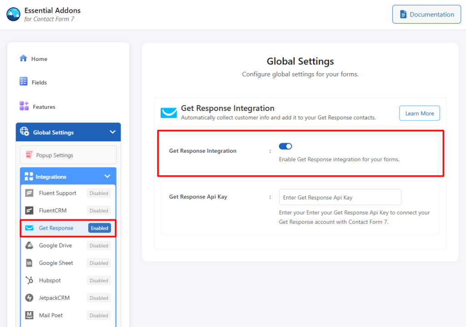The height and width of the screenshot is (327, 466).
Task: Click 'Get Response Api Kay' field label
Action: pyautogui.click(x=198, y=197)
